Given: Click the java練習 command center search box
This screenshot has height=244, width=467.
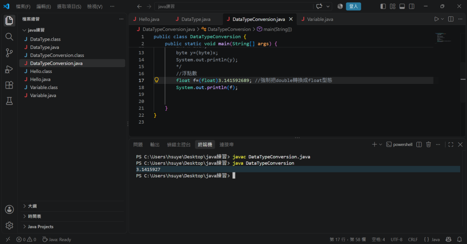Looking at the screenshot, I should click(x=234, y=6).
